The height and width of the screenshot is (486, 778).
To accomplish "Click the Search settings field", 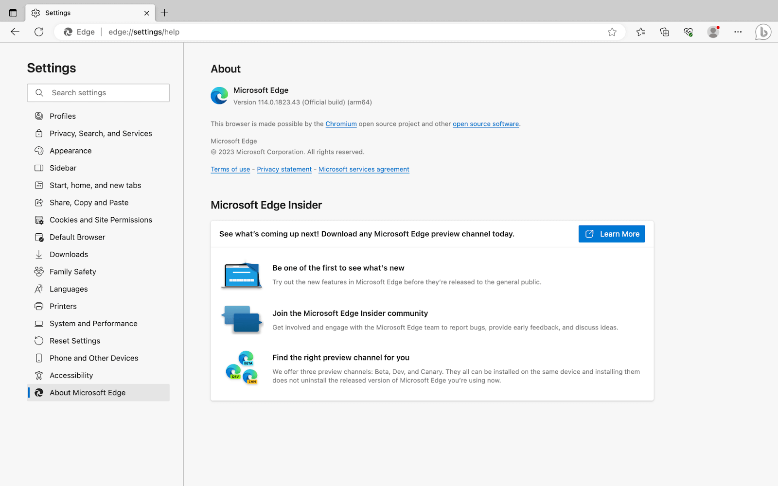I will tap(98, 92).
